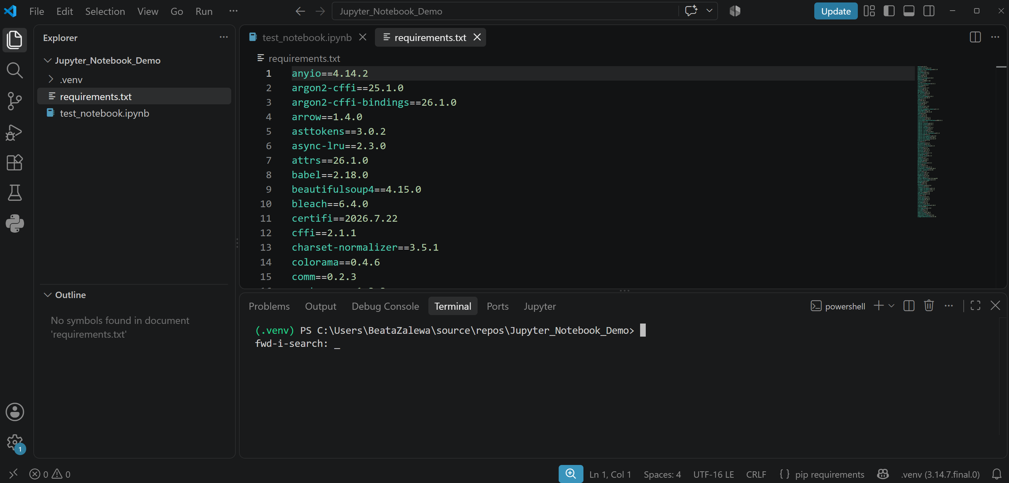Switch to the Debug Console tab
The width and height of the screenshot is (1009, 483).
385,306
